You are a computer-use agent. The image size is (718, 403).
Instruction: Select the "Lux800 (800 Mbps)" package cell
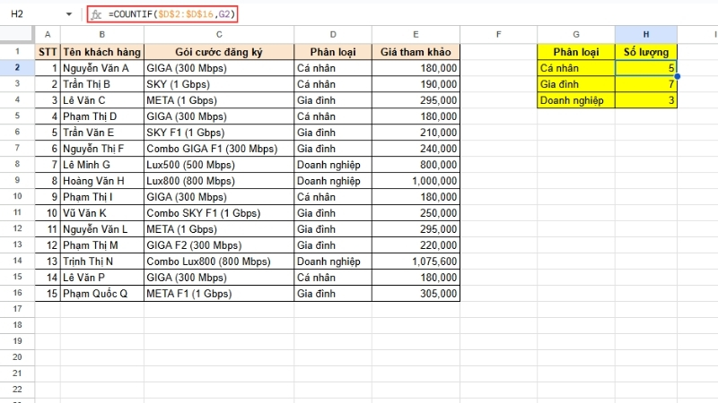click(219, 180)
